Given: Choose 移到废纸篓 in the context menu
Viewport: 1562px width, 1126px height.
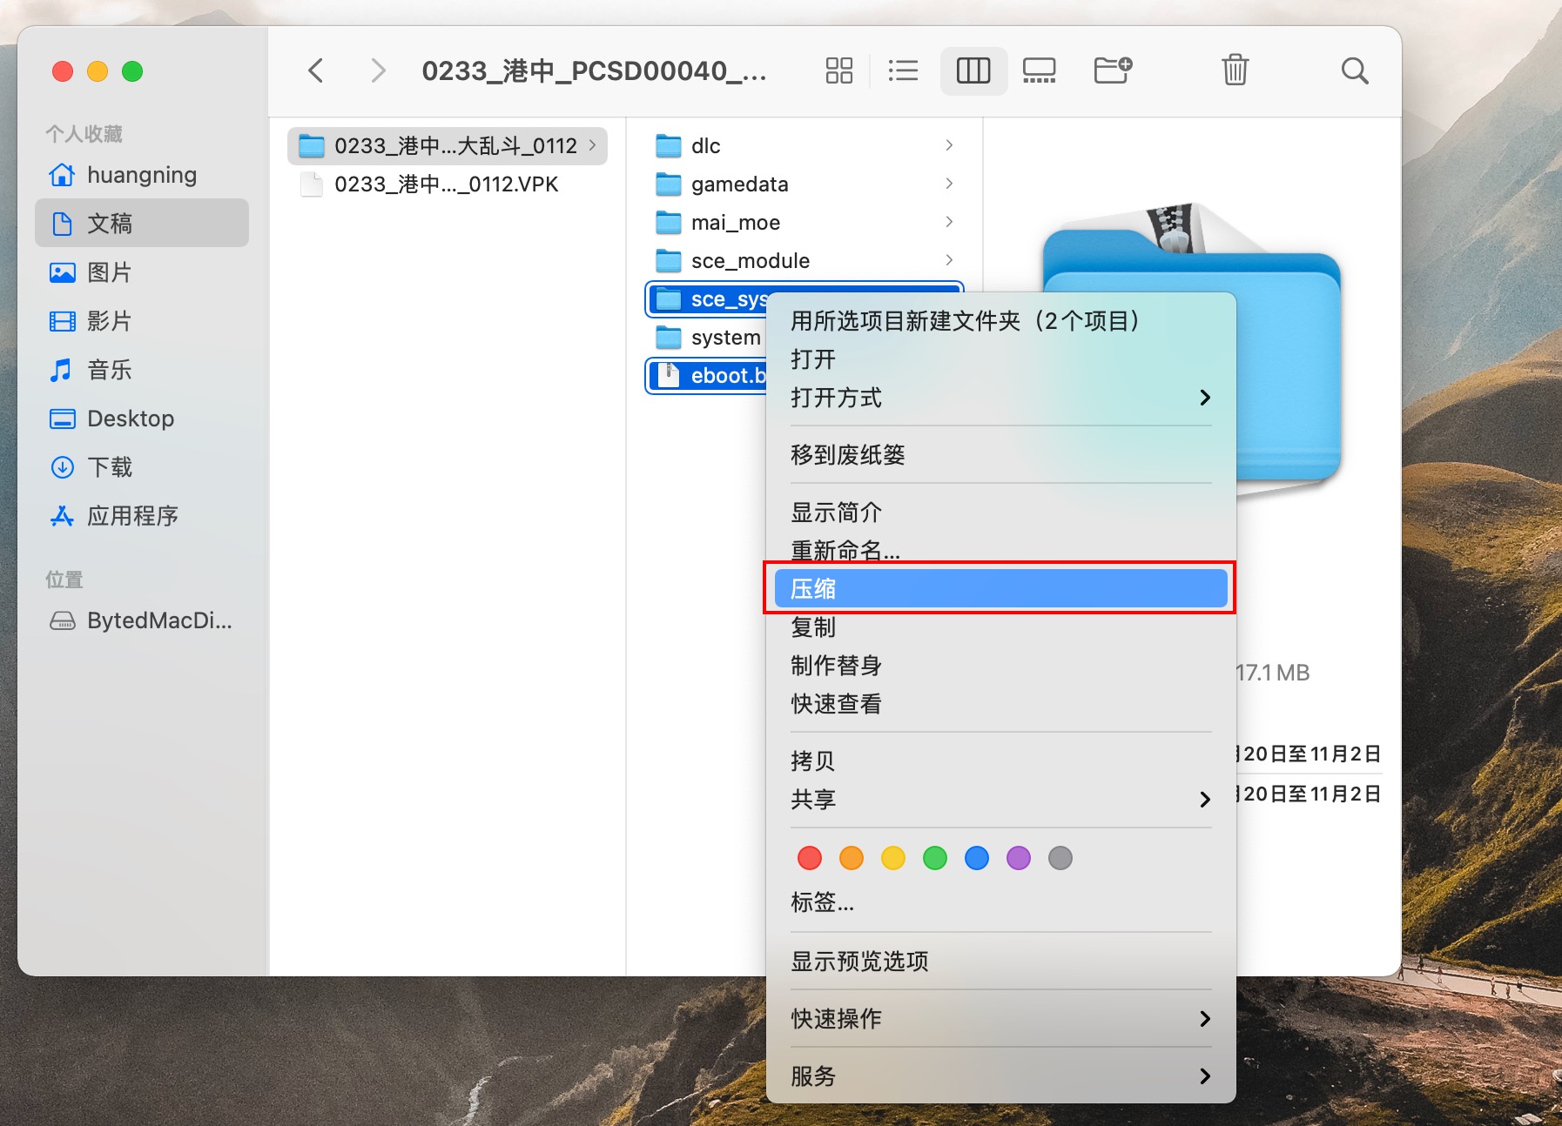Looking at the screenshot, I should [1000, 455].
